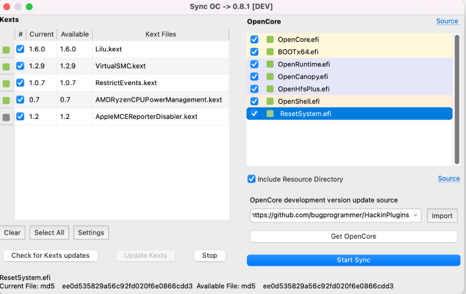Uncheck the Lilu.kext checkbox
This screenshot has height=294, width=466.
click(20, 50)
